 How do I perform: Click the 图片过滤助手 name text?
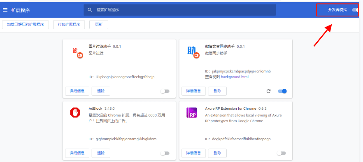[100, 46]
